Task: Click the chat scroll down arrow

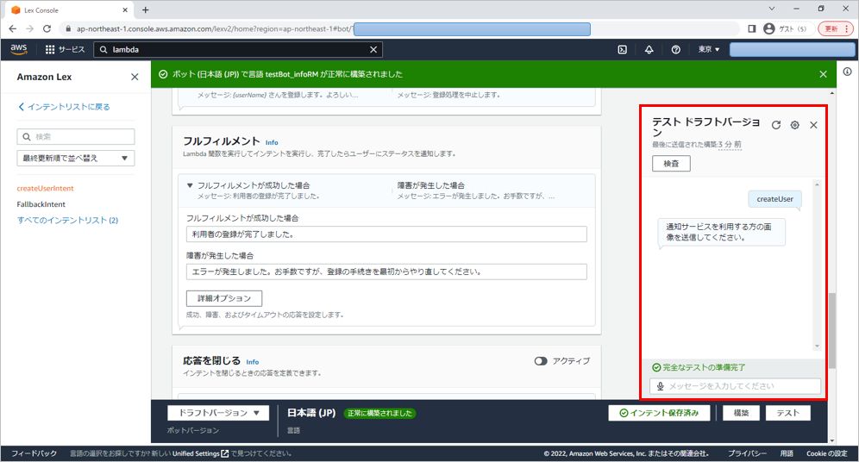Action: [x=817, y=346]
